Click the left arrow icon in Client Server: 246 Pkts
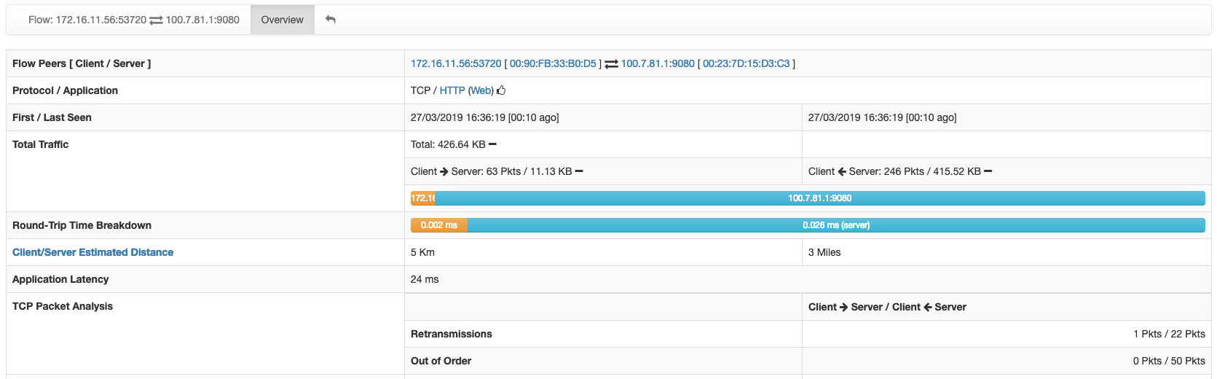Screen dimensions: 1217x379 coord(842,171)
